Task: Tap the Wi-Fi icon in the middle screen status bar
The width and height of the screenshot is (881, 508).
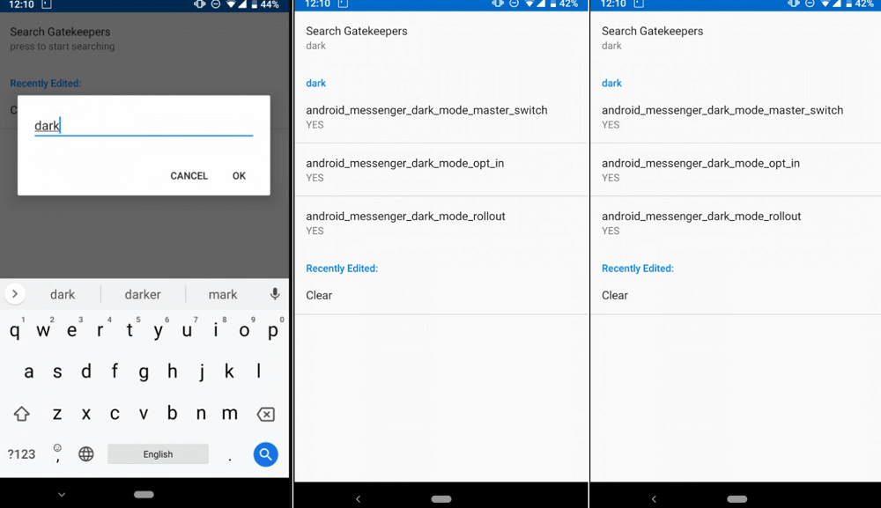Action: pos(529,4)
